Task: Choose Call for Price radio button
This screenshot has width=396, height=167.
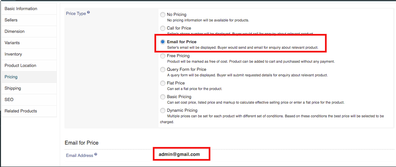Action: pyautogui.click(x=163, y=28)
